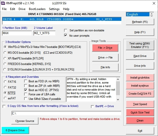Open the language dropdown showing English

tap(140, 14)
